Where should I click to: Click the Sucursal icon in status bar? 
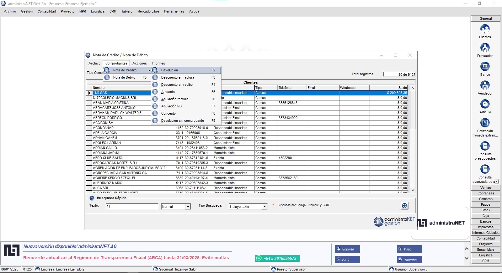tap(155, 269)
